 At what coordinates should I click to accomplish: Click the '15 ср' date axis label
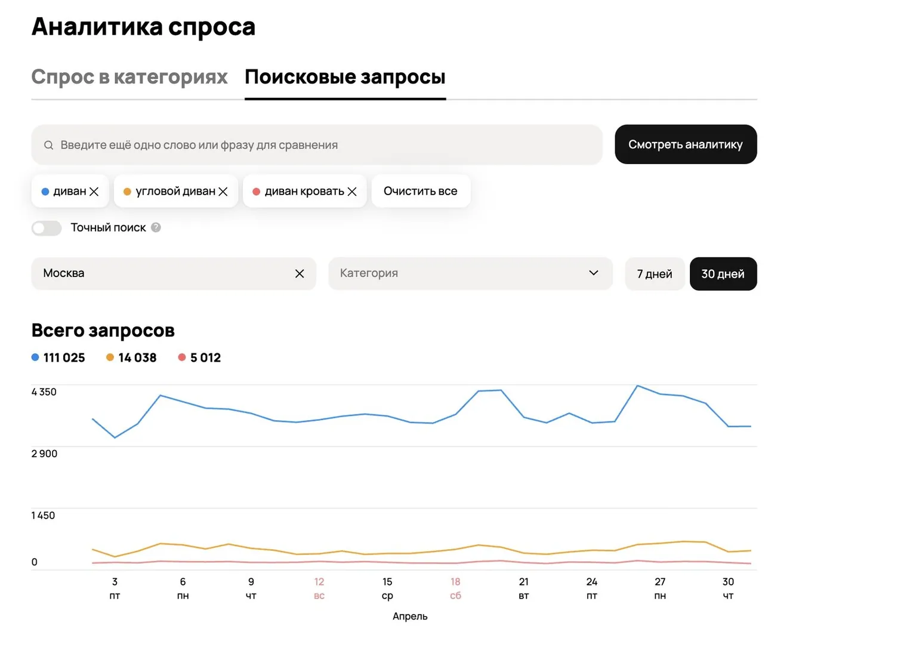point(387,589)
